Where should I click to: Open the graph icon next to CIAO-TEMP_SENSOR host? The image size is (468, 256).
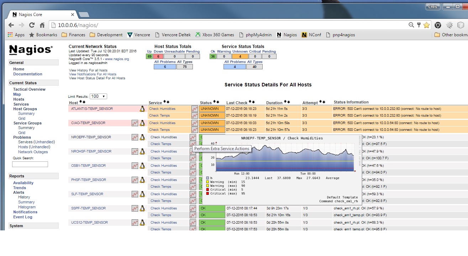click(135, 123)
